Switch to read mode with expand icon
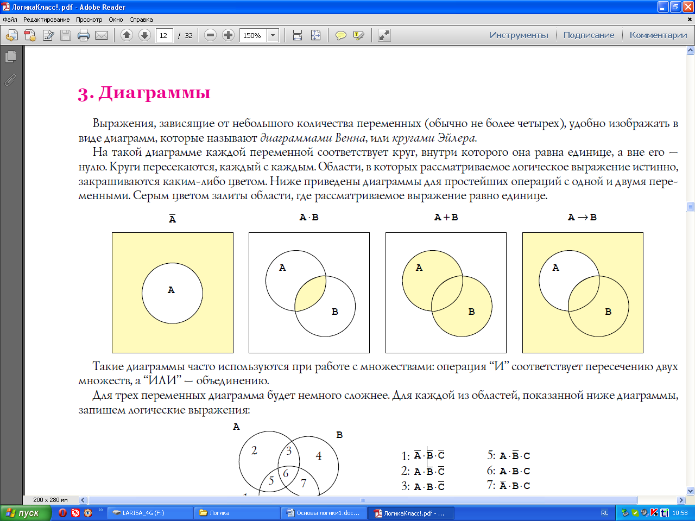Screen dimensions: 695x521 pyautogui.click(x=384, y=35)
